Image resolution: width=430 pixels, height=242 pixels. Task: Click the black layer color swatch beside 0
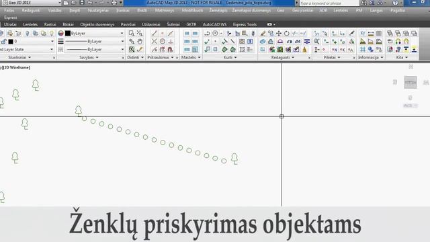pyautogui.click(x=11, y=42)
